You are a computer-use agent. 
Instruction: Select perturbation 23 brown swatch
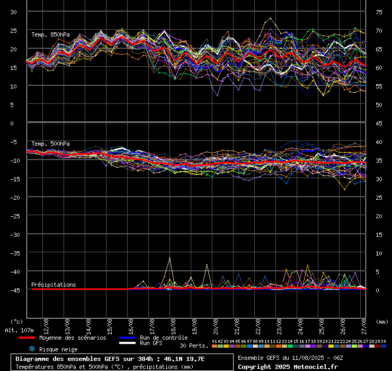(343, 346)
